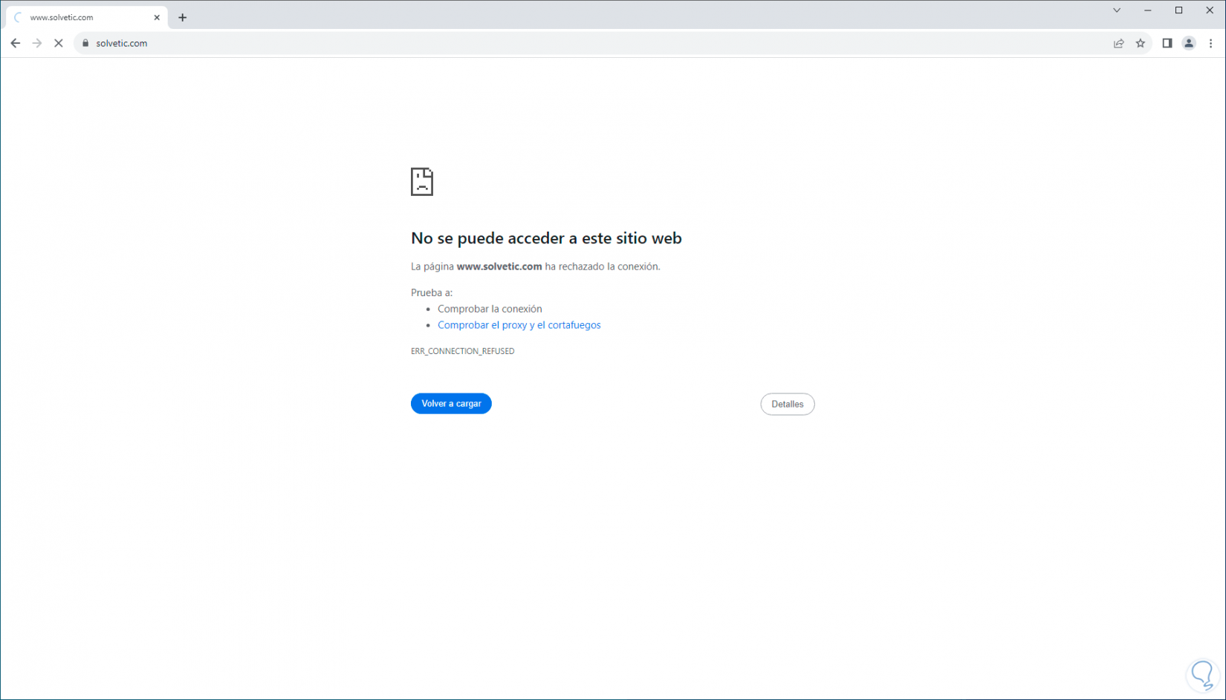This screenshot has width=1226, height=700.
Task: Open a new tab
Action: click(x=183, y=17)
